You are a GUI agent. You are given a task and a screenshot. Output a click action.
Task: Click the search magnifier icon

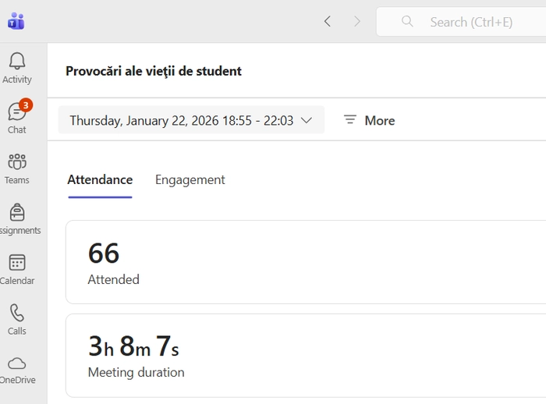click(407, 22)
